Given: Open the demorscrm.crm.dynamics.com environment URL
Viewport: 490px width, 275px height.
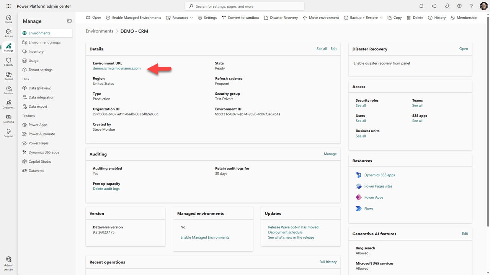Looking at the screenshot, I should click(x=116, y=68).
